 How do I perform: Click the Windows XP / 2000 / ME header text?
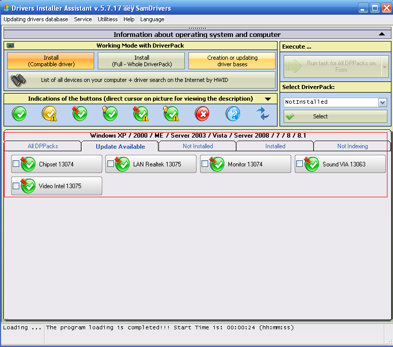coord(198,136)
